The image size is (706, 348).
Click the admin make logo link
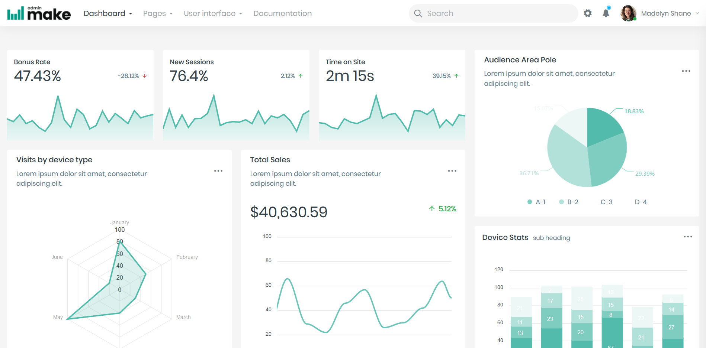39,13
